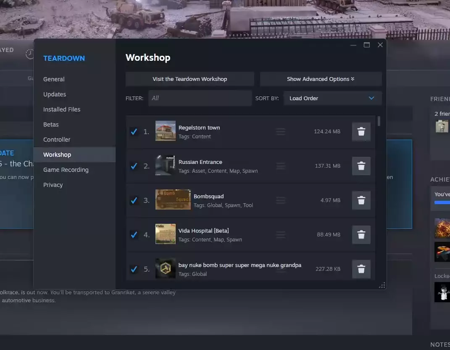
Task: Uncheck the Regelstorn town mod
Action: click(x=134, y=132)
